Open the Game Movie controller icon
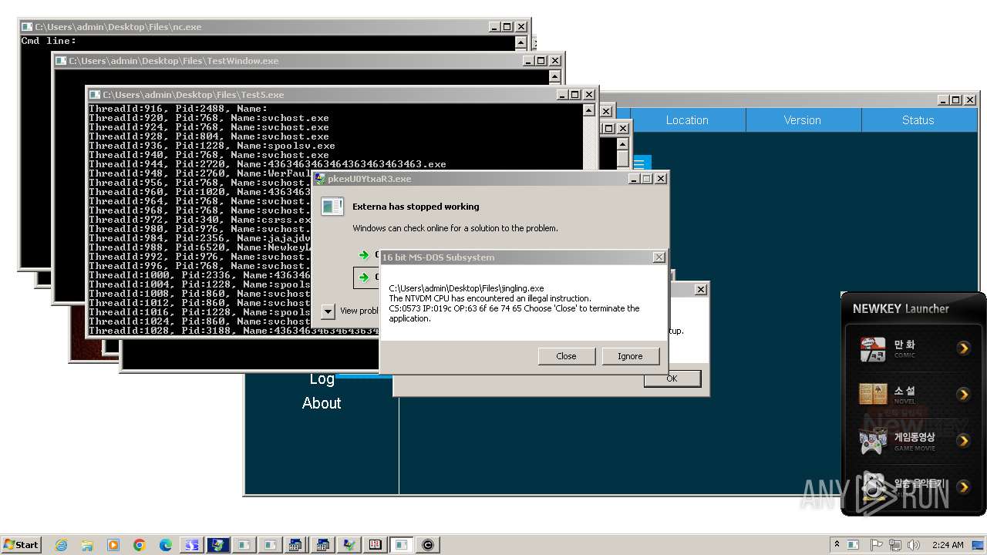The width and height of the screenshot is (987, 555). coord(872,441)
